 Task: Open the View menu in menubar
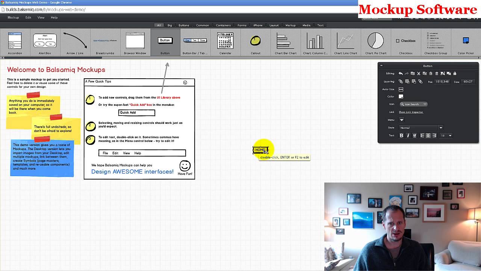pyautogui.click(x=41, y=18)
